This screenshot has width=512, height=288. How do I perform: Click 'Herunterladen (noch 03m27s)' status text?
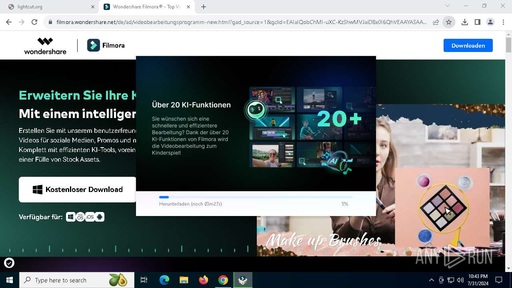pos(190,204)
